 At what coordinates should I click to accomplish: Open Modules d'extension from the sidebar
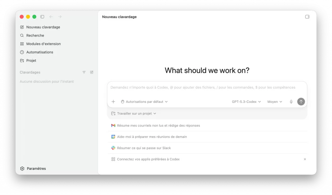22,44
